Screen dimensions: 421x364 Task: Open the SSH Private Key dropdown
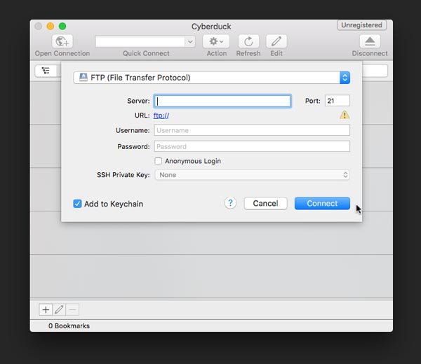(x=252, y=175)
